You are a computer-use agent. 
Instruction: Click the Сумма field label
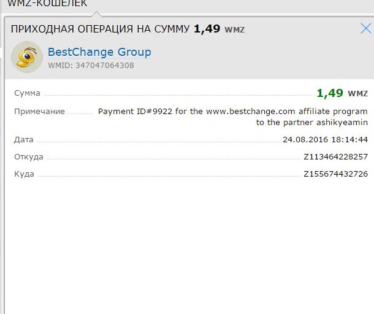coord(28,93)
